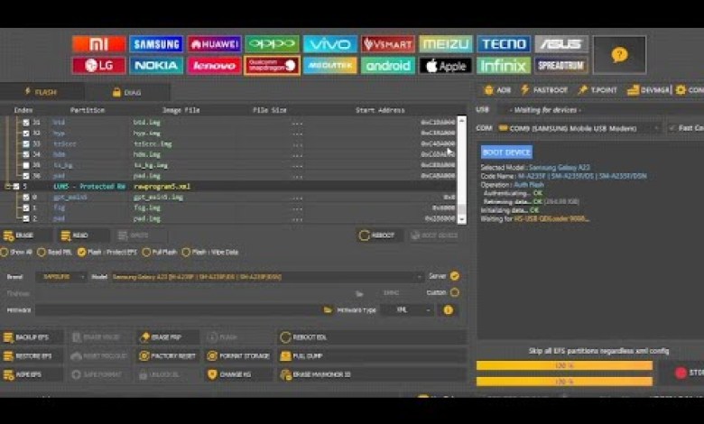Viewport: 704px width, 424px height.
Task: Open the Model dropdown list
Action: pos(266,277)
